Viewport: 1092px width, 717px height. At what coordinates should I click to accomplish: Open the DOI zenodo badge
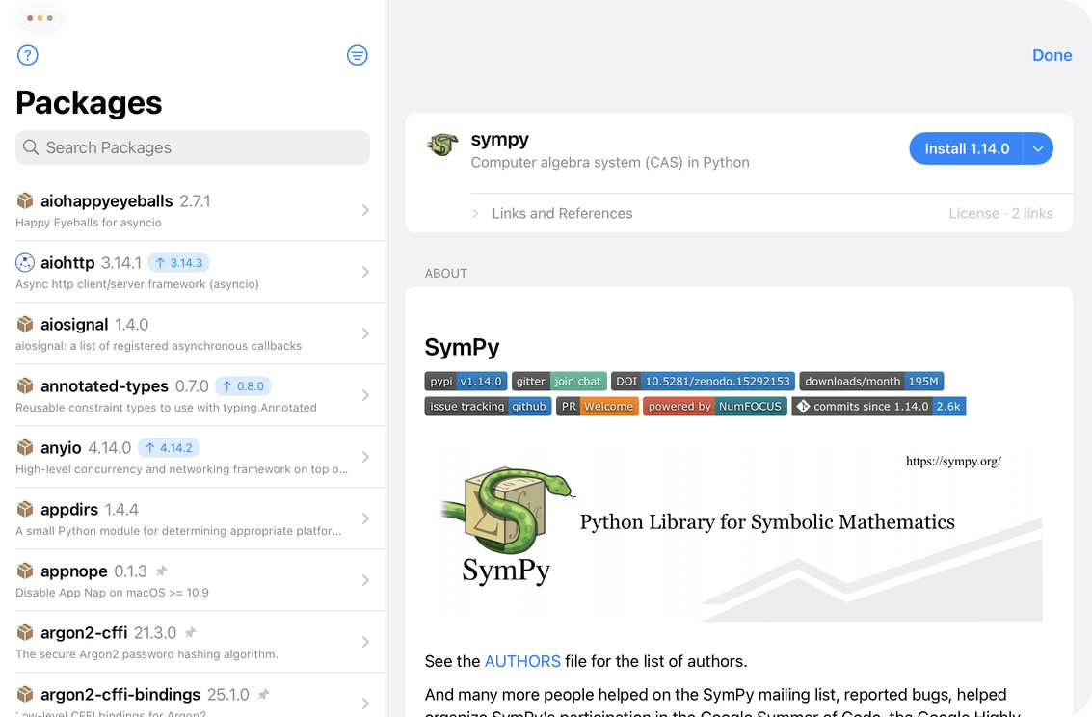click(x=704, y=382)
